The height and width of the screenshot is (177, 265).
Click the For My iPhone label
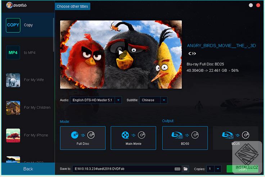point(36,135)
